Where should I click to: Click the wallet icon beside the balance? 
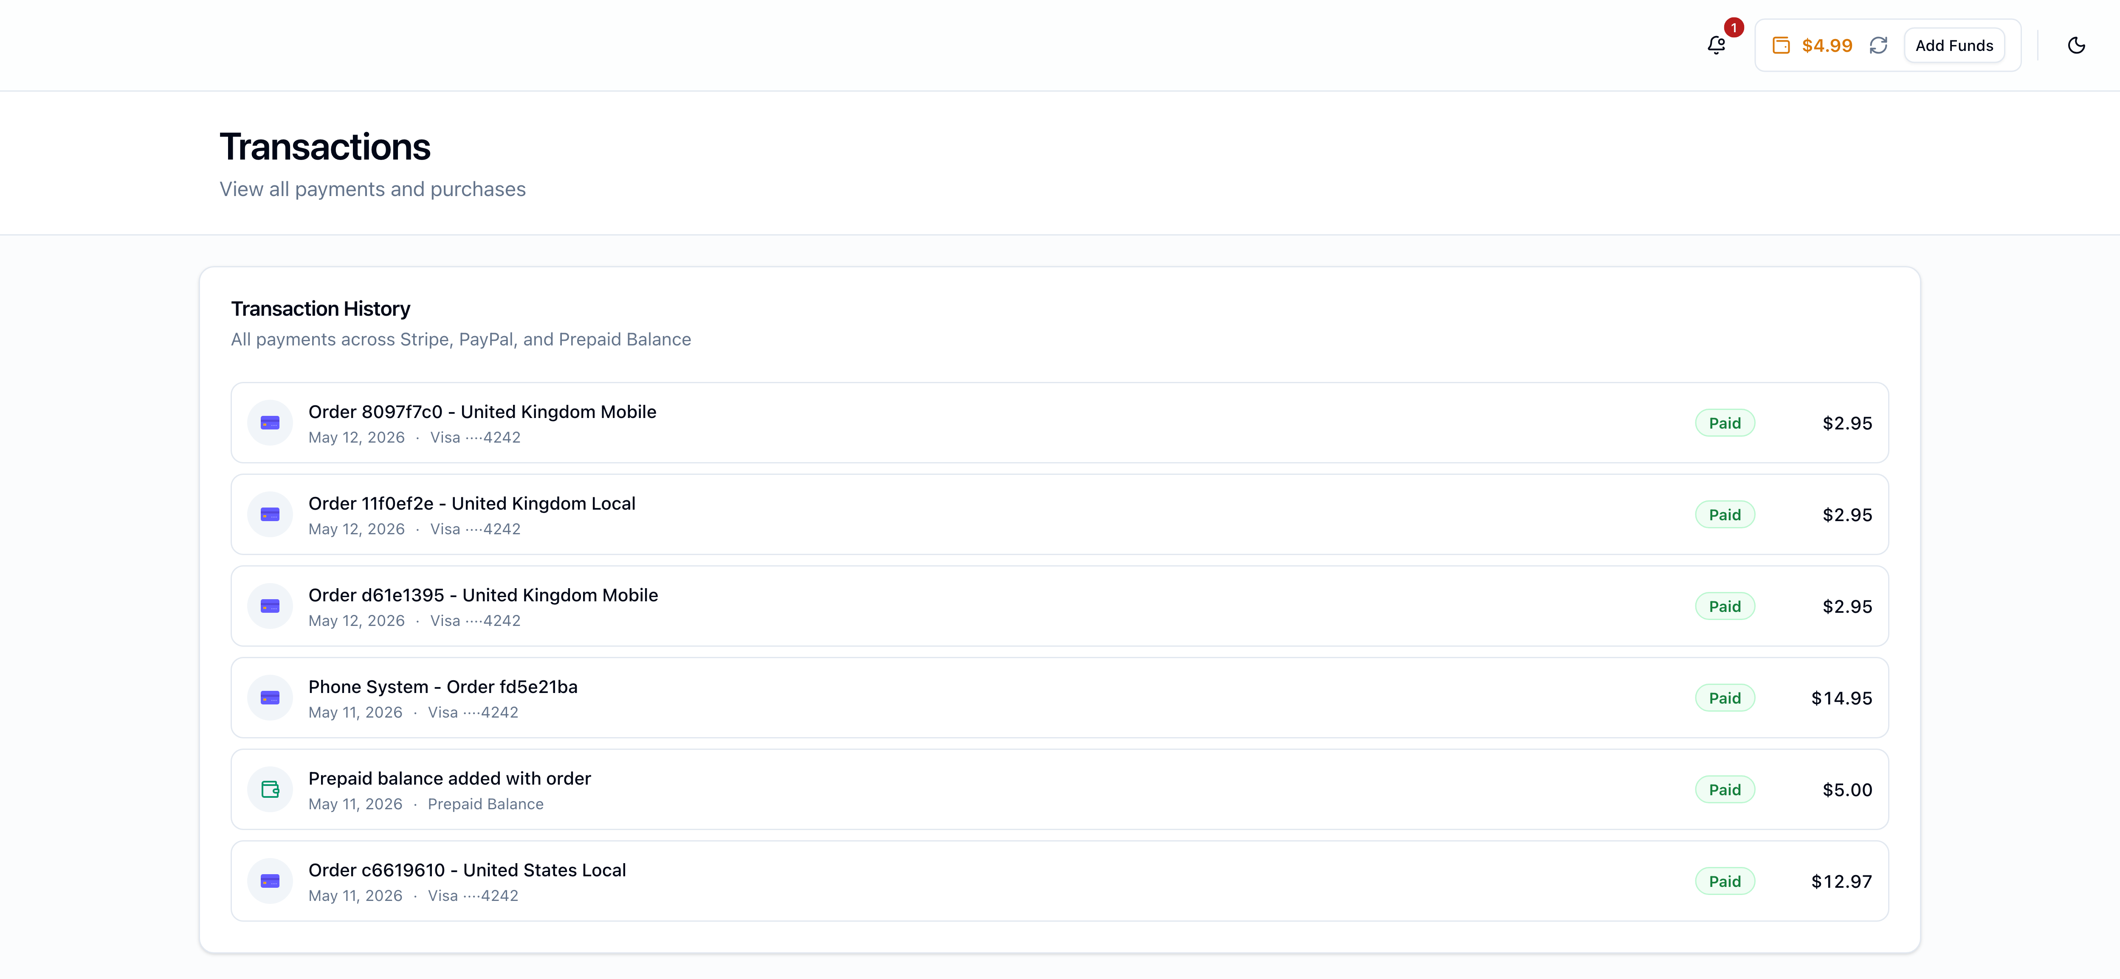1781,45
